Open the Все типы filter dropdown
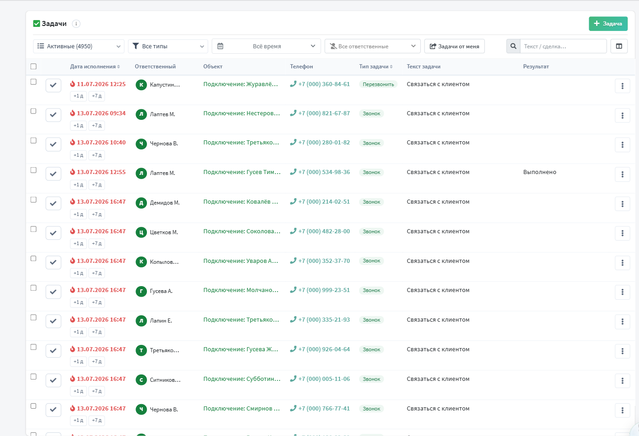The height and width of the screenshot is (436, 639). point(168,46)
